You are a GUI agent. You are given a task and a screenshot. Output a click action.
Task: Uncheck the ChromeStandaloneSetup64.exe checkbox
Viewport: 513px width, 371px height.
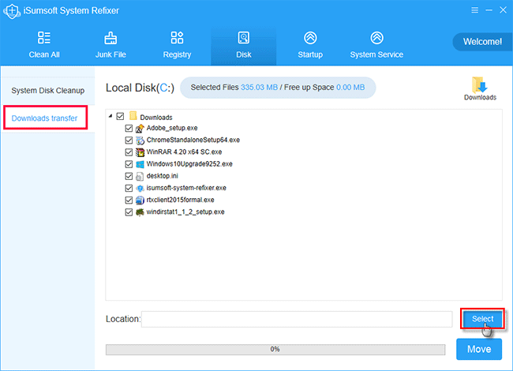tap(129, 141)
